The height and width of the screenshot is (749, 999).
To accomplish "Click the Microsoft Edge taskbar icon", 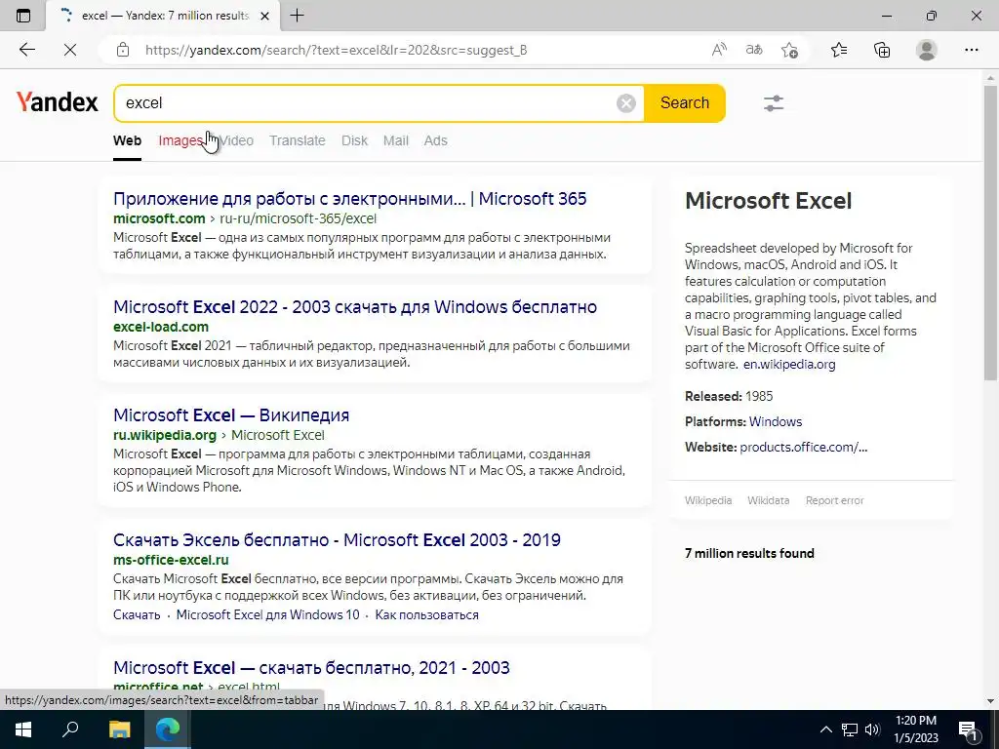I will 168,729.
